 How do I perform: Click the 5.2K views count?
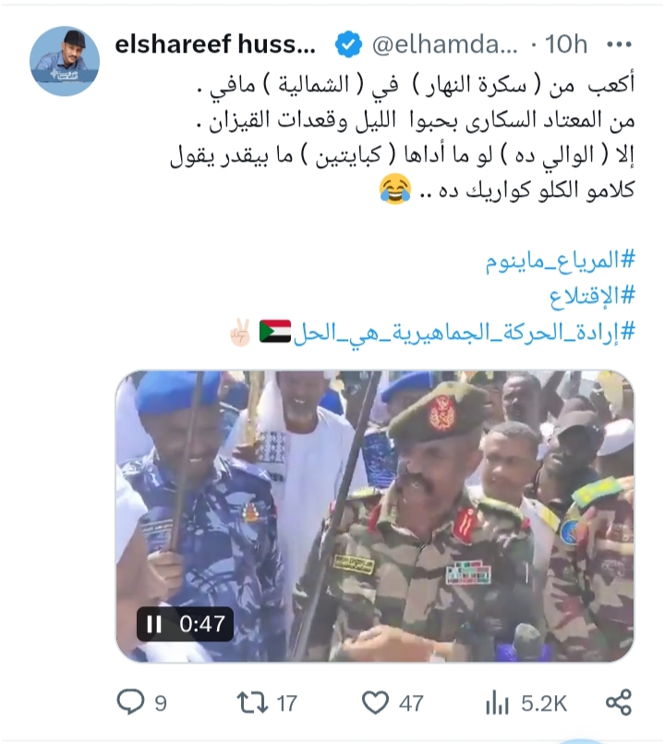tap(544, 703)
